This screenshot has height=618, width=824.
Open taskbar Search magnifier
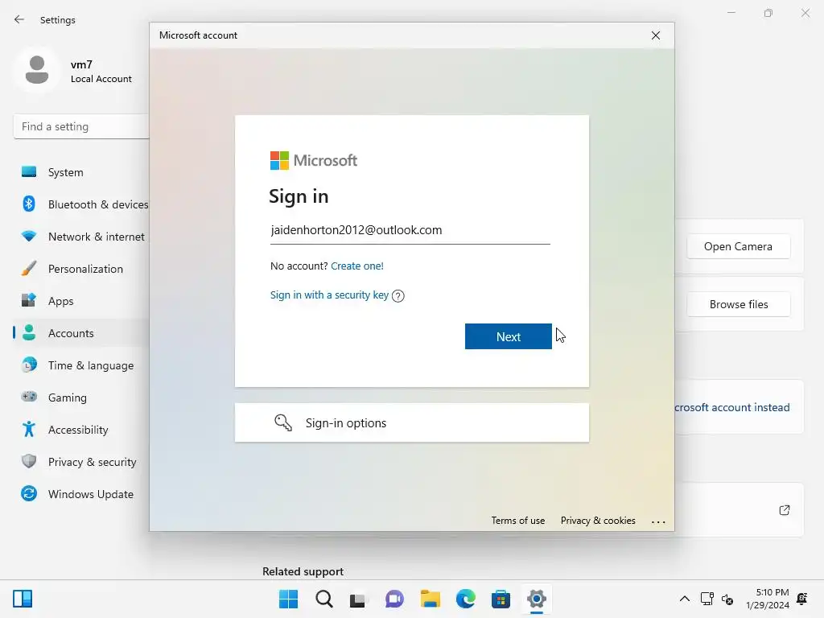[x=323, y=599]
